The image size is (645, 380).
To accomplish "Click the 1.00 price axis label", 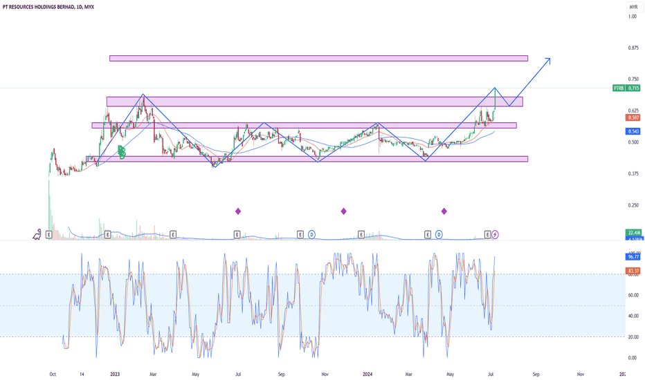I will pyautogui.click(x=633, y=17).
